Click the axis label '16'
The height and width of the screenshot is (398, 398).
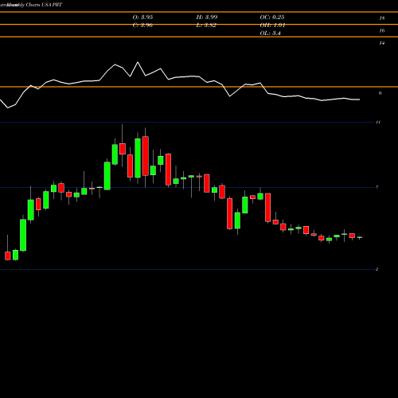382,31
